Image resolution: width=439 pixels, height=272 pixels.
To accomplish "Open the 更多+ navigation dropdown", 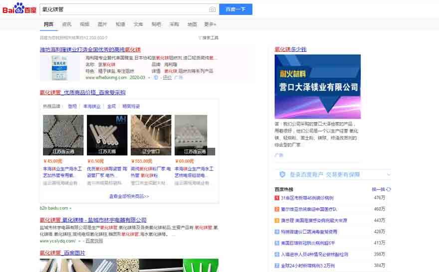I will click(x=210, y=24).
